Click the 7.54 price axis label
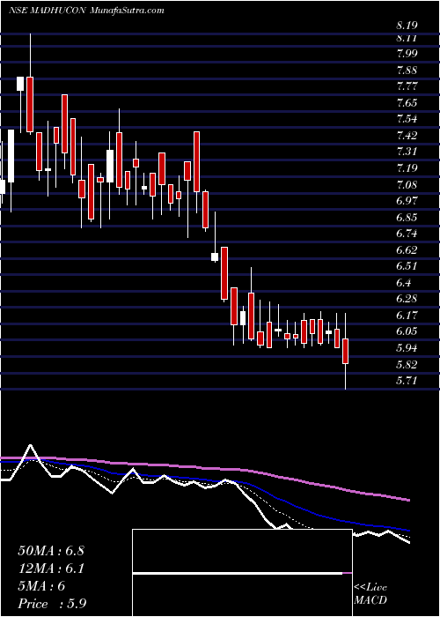 tap(407, 119)
